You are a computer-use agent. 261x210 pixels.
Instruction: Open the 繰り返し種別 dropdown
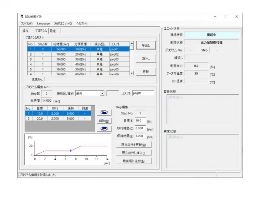coord(102,93)
